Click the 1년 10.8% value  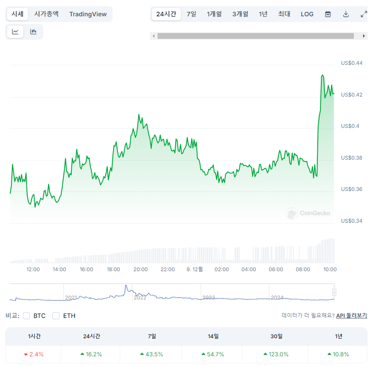(338, 355)
